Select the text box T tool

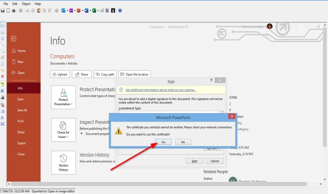2,64
